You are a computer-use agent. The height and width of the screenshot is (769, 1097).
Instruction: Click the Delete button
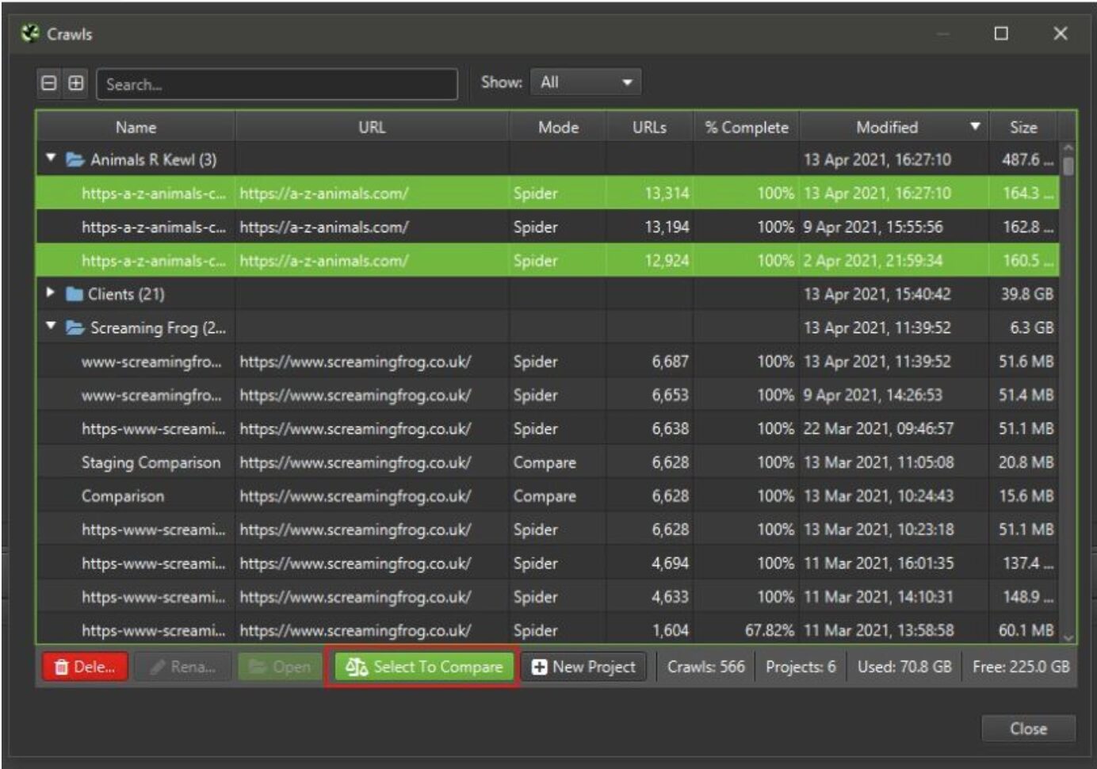coord(84,667)
